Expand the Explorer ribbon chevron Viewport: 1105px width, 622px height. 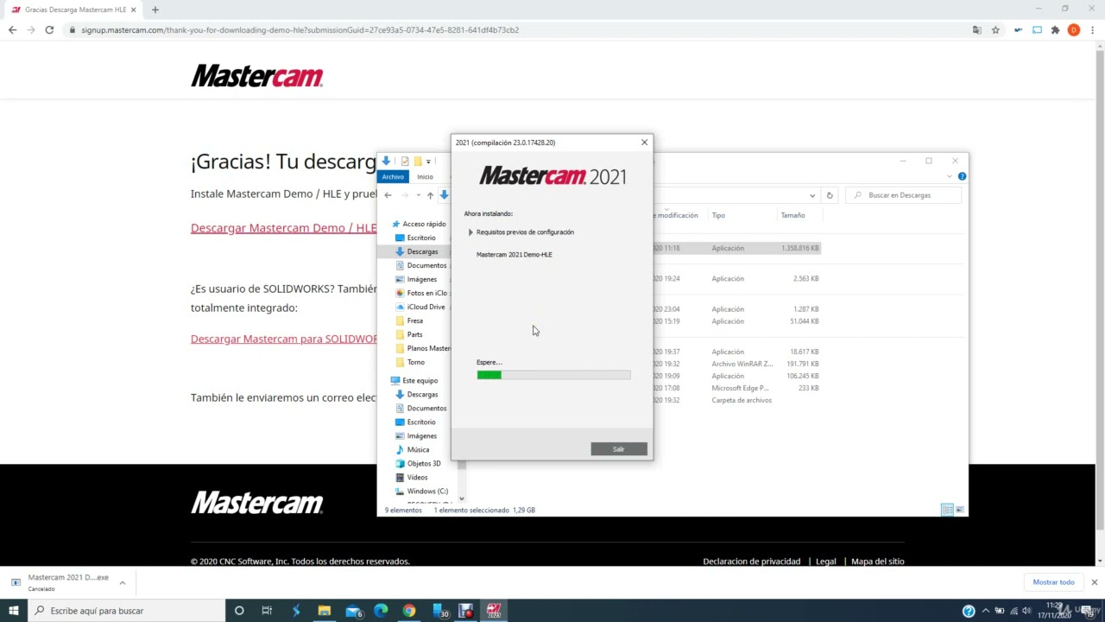[950, 176]
